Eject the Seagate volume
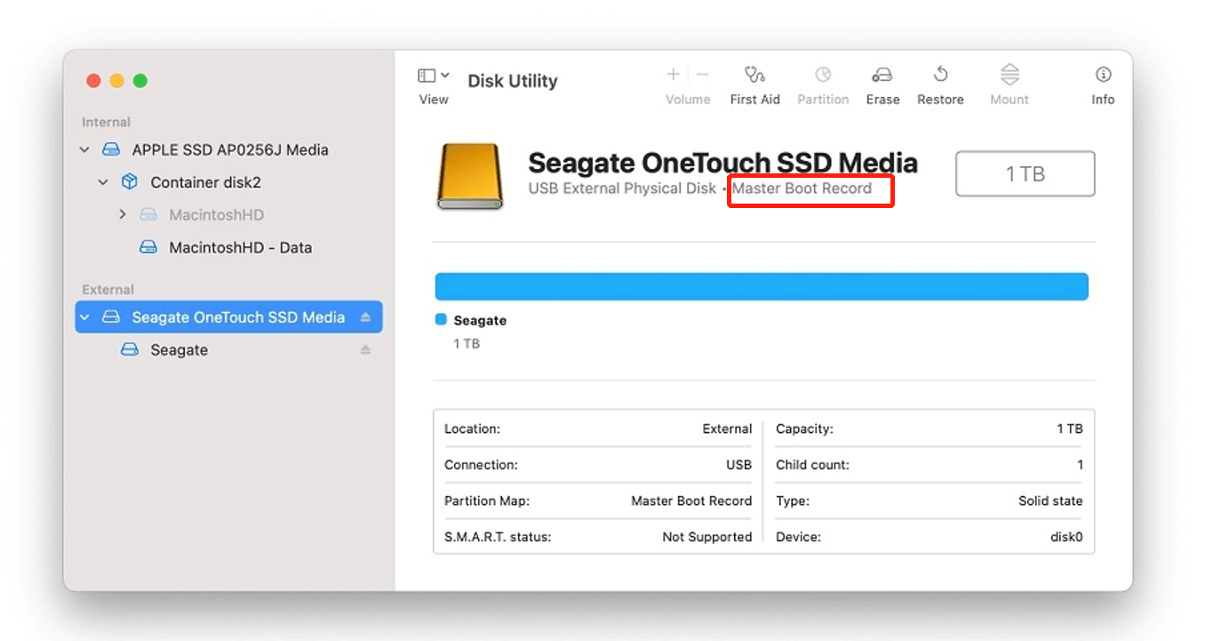Screen dimensions: 1205x641 [365, 350]
